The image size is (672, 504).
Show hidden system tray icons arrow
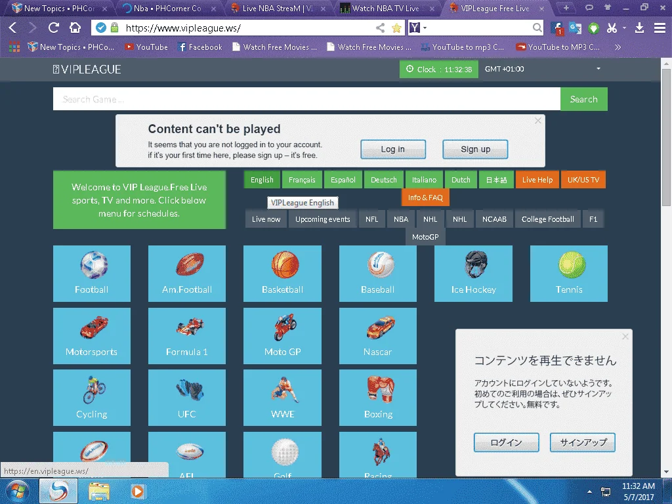coord(590,492)
